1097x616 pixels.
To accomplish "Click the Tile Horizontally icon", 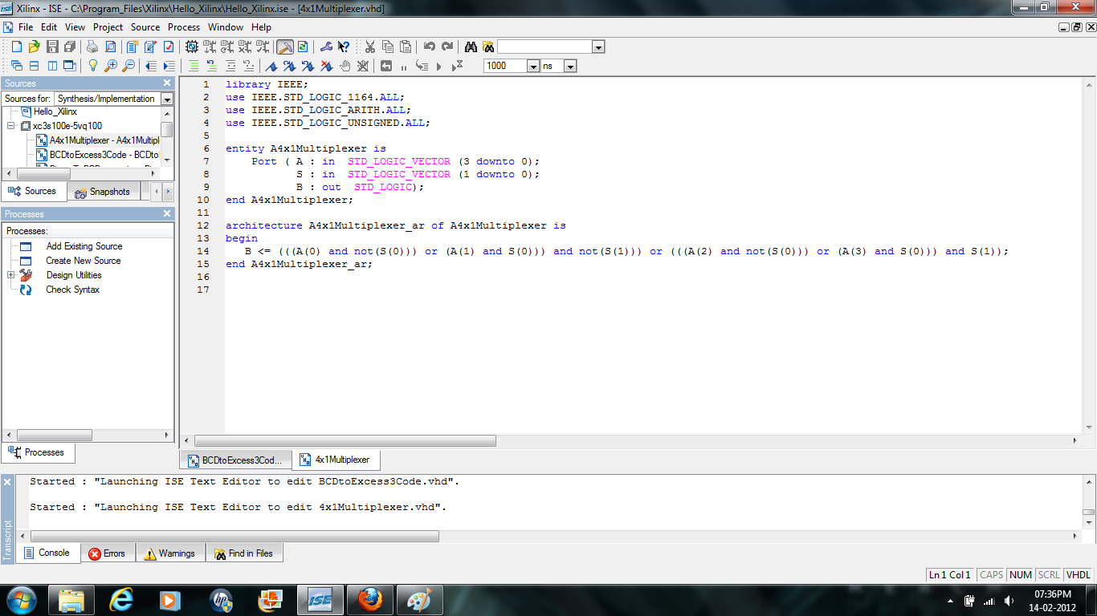I will pyautogui.click(x=35, y=66).
